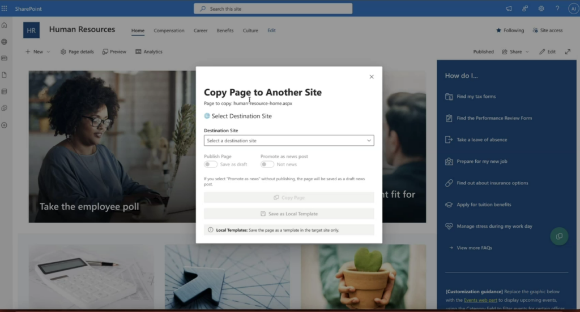Image resolution: width=580 pixels, height=312 pixels.
Task: Open Find my tax forms link
Action: 476,96
